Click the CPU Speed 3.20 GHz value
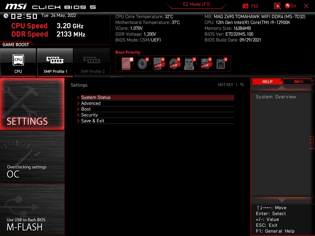The height and width of the screenshot is (236, 315). 70,26
